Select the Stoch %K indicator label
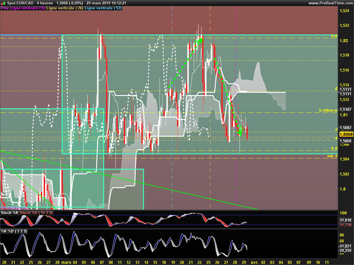Screen dimensions: 354x265 click(10, 213)
